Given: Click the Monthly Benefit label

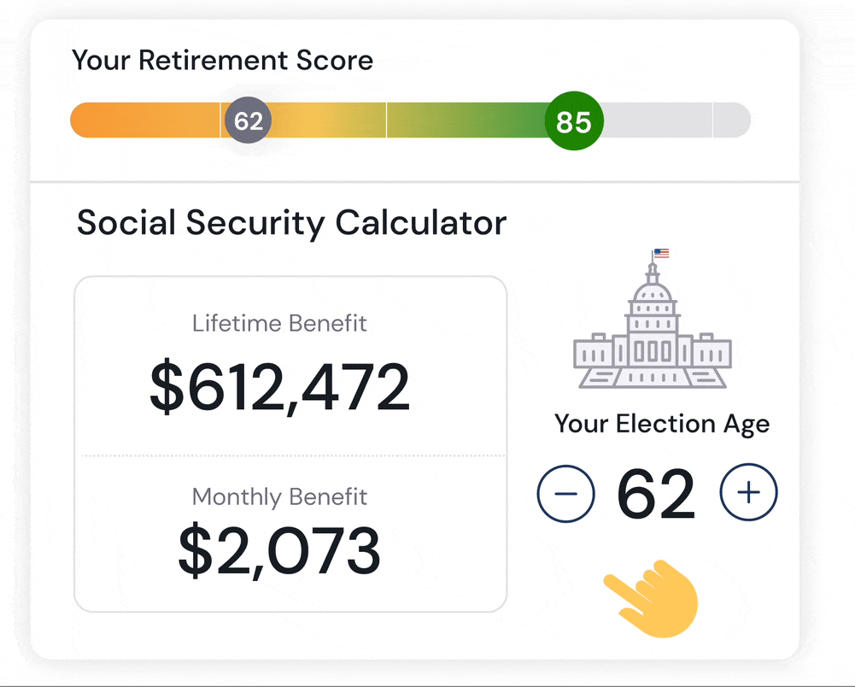Looking at the screenshot, I should 279,496.
